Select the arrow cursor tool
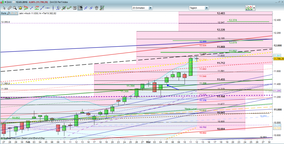Screen dimensions: 284x144 point(4,8)
